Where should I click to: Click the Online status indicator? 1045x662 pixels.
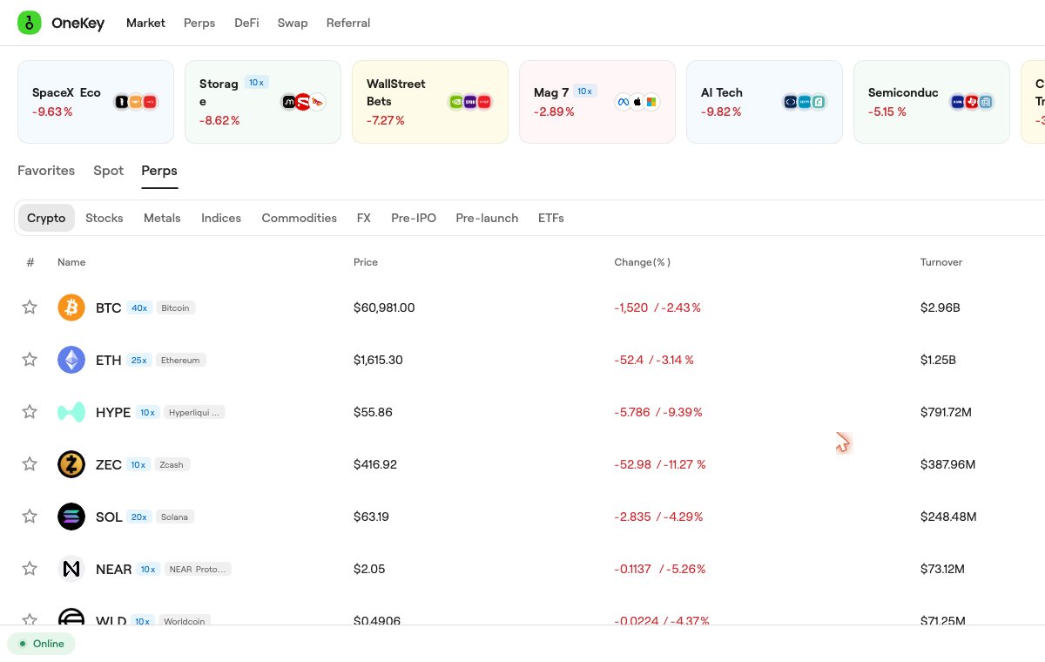pyautogui.click(x=42, y=644)
